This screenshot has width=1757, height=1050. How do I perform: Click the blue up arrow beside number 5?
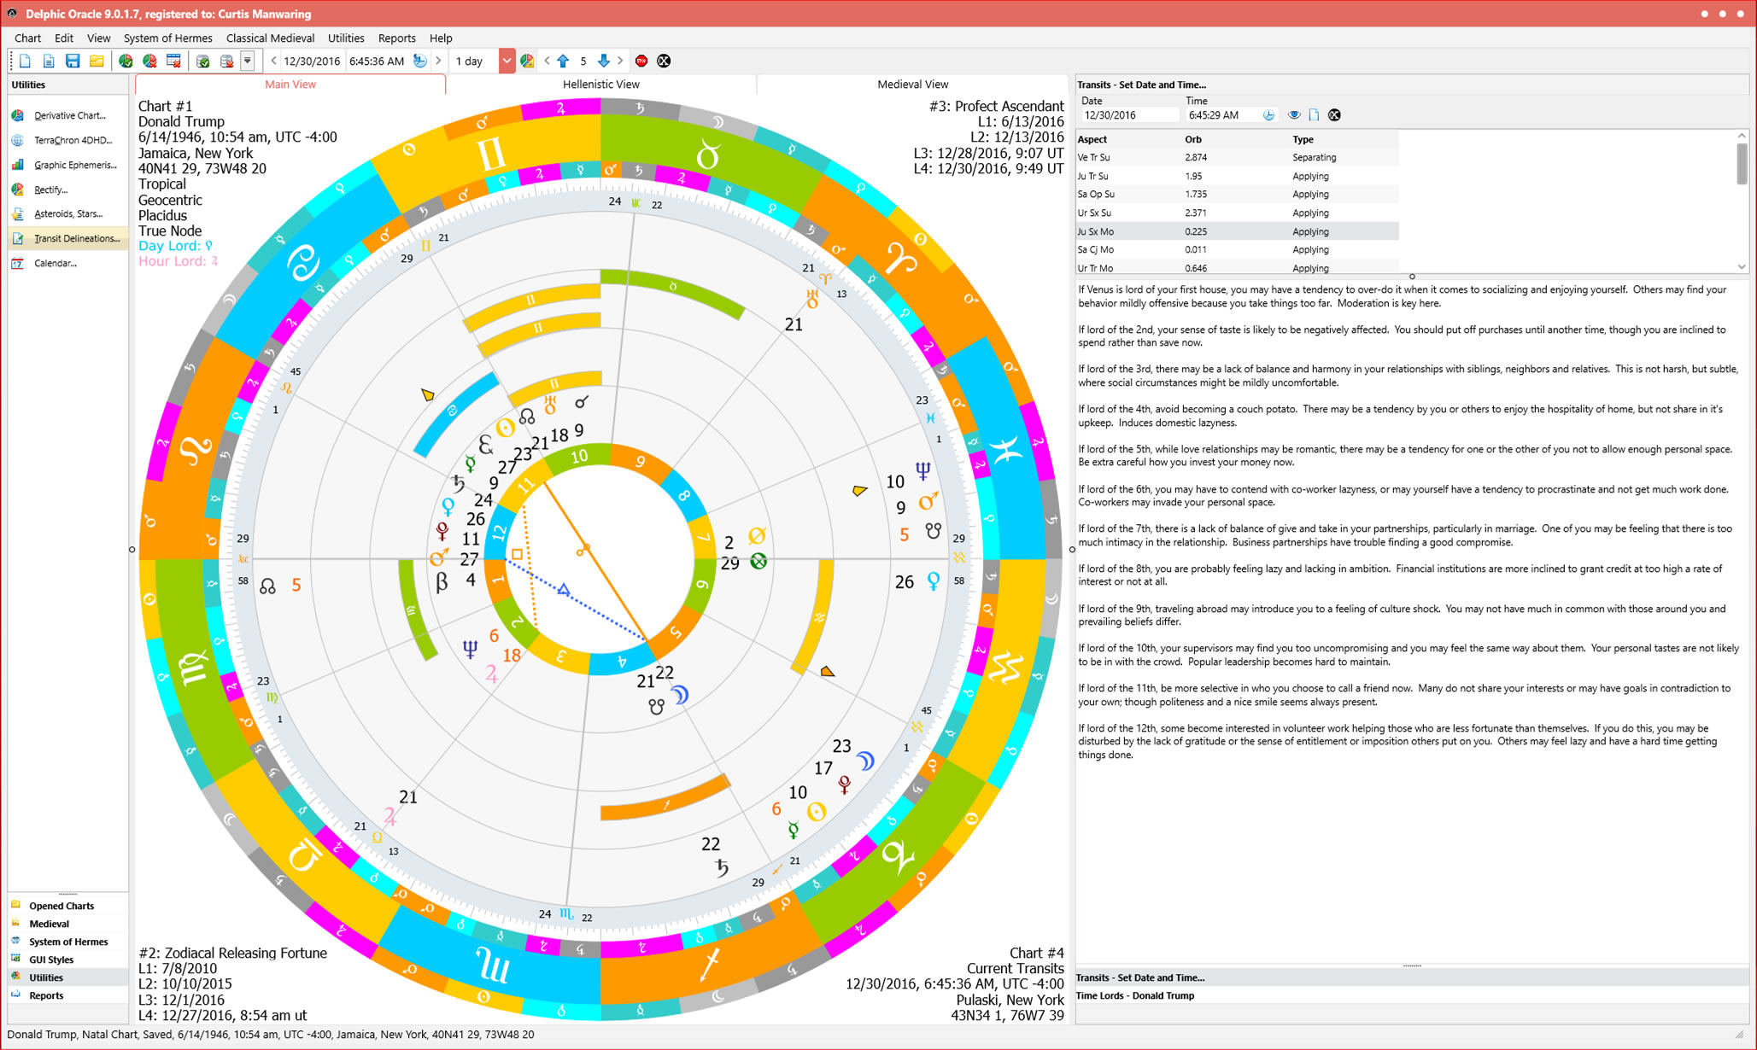click(x=563, y=61)
